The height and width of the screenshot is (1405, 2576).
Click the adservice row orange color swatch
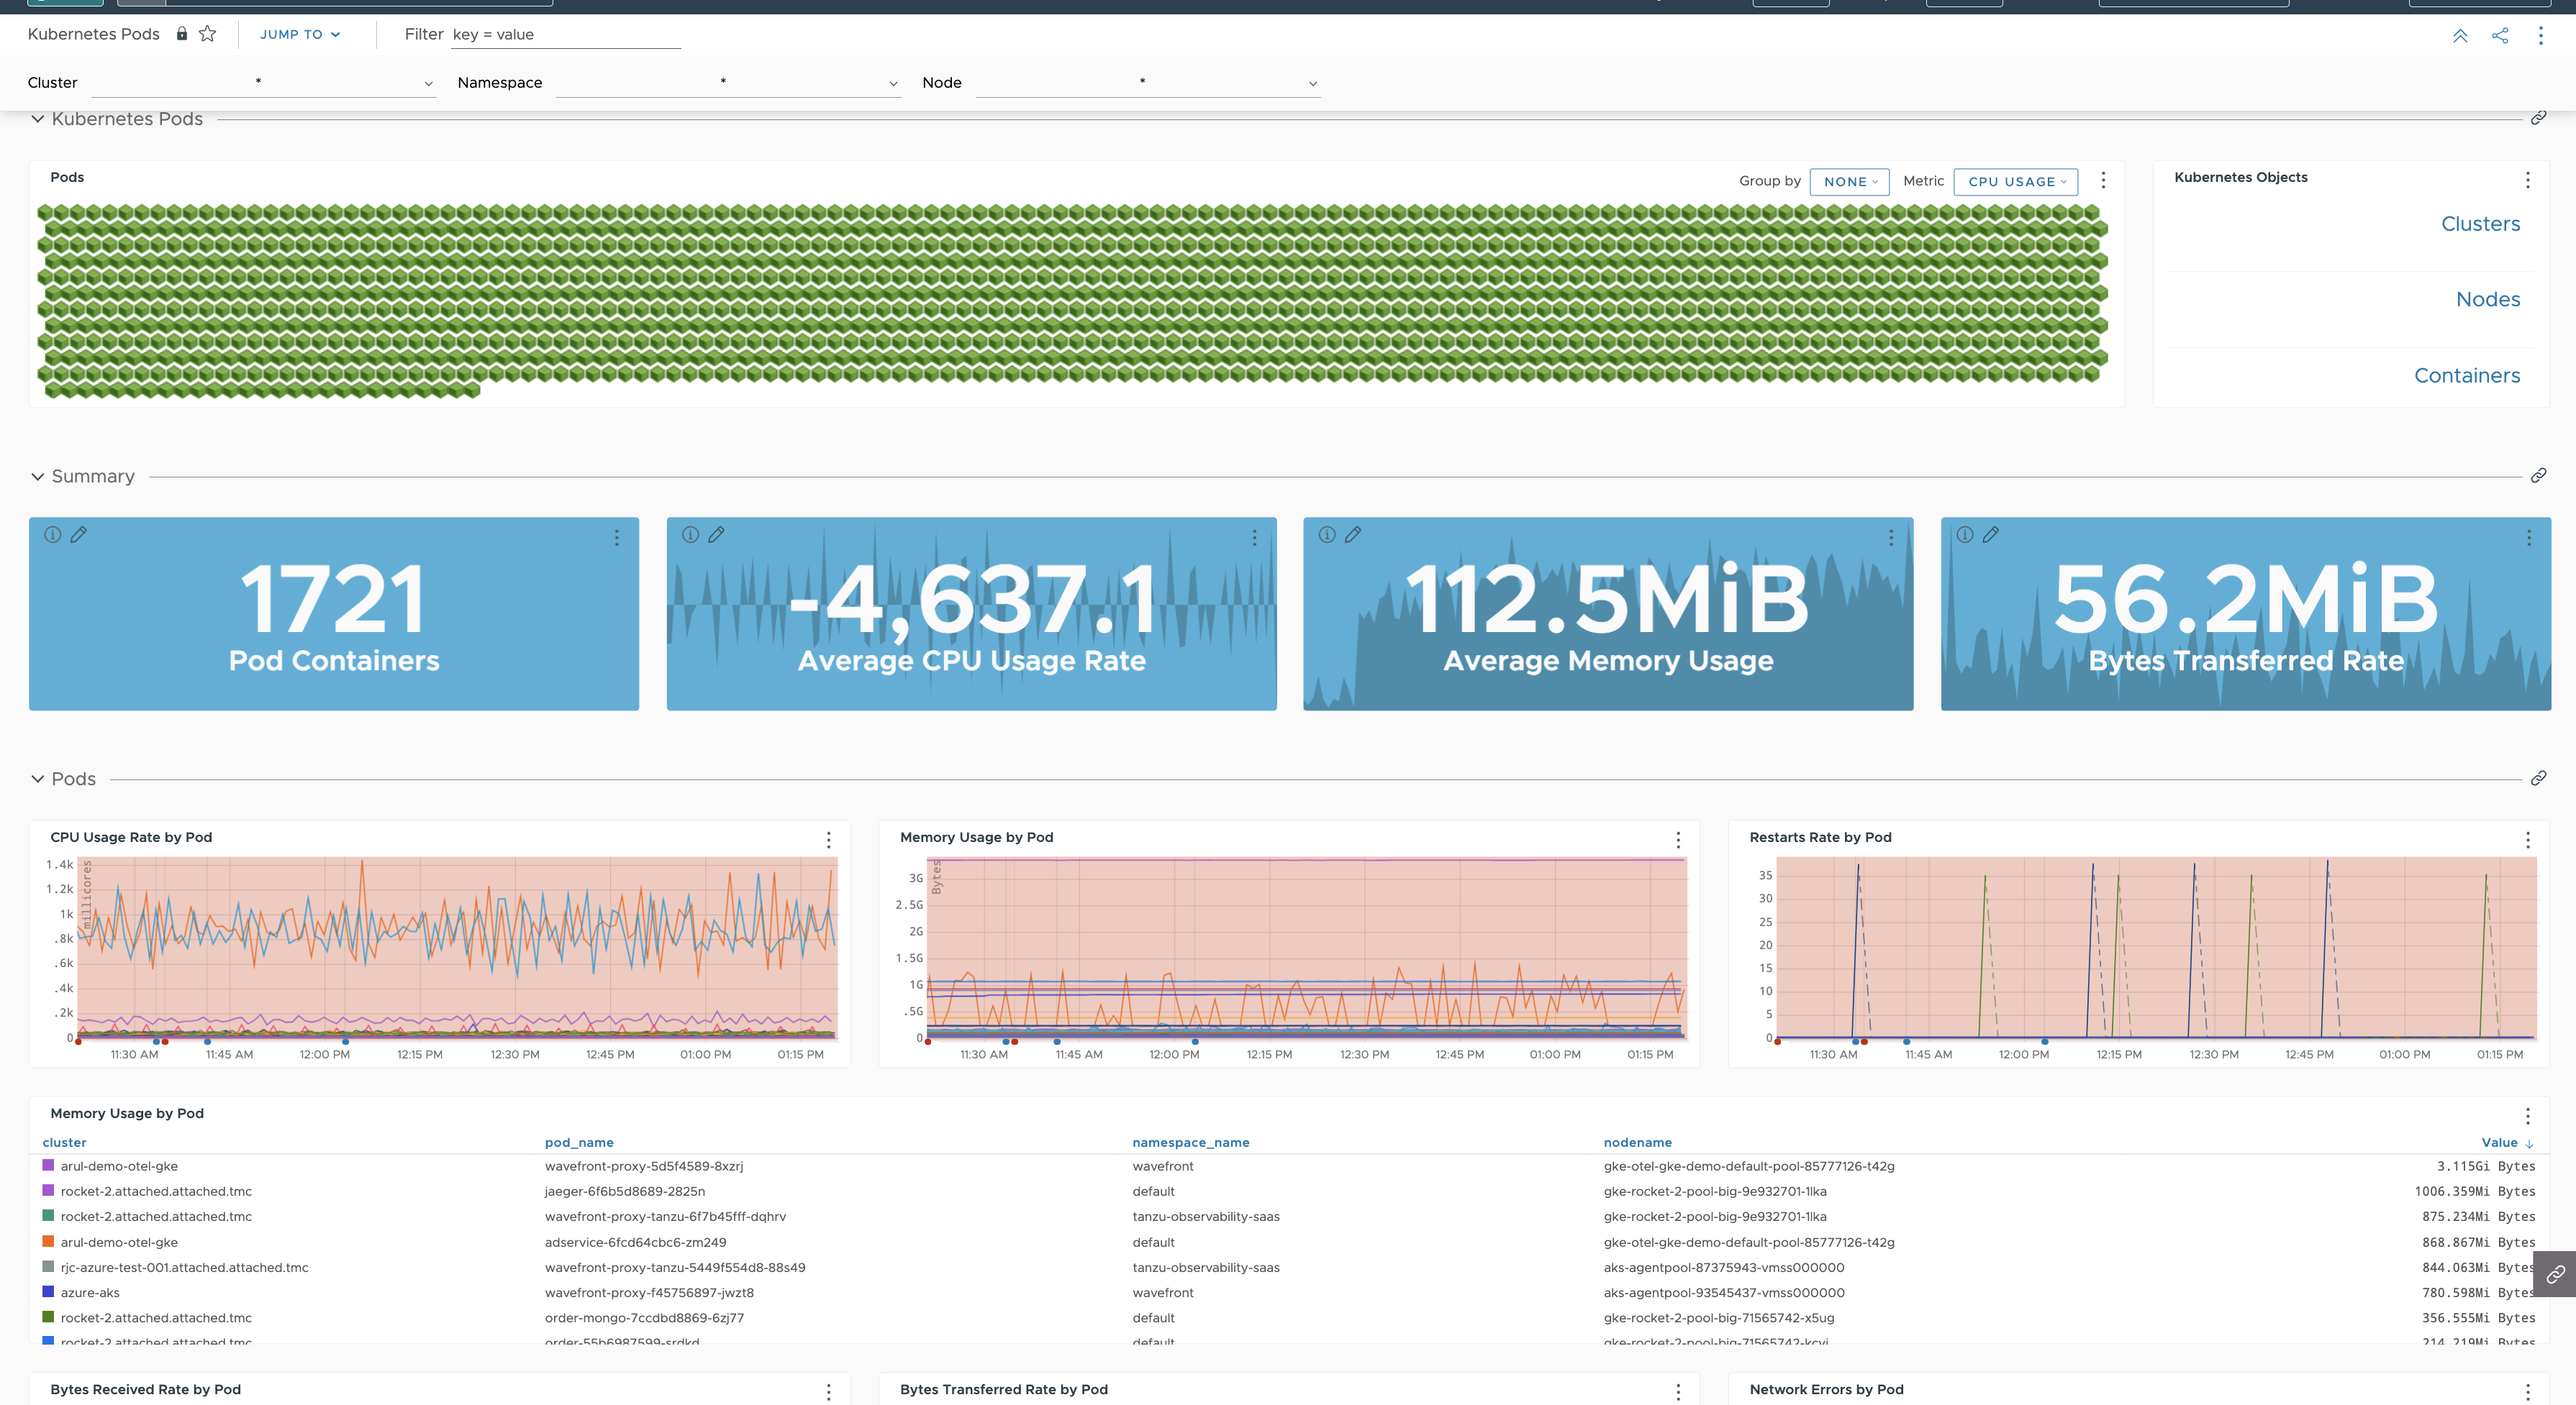point(48,1241)
